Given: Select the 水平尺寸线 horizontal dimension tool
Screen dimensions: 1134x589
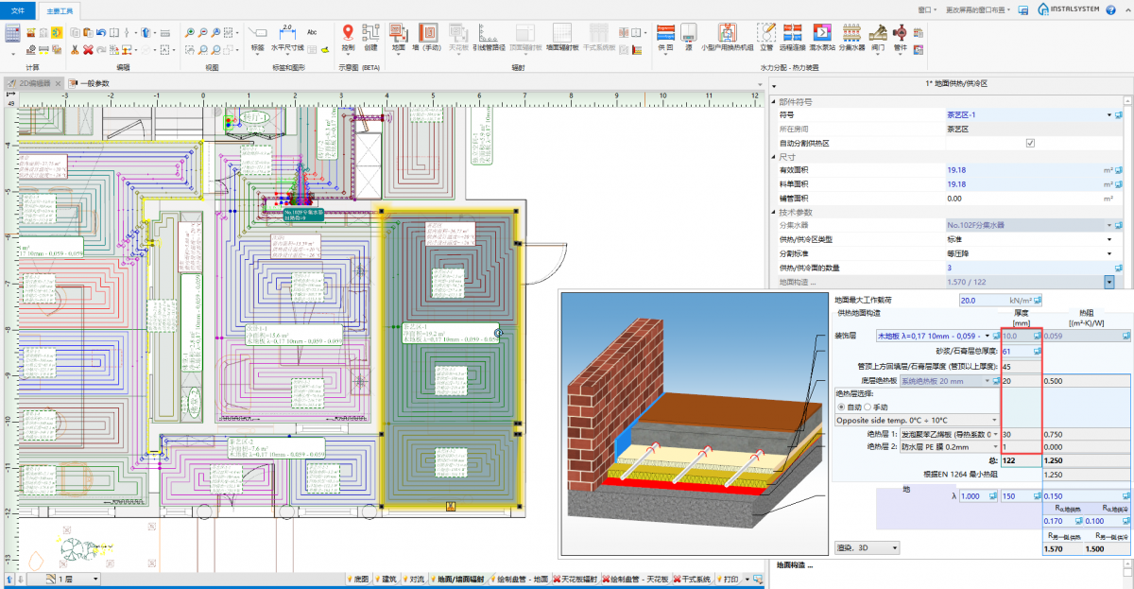Looking at the screenshot, I should tap(287, 33).
